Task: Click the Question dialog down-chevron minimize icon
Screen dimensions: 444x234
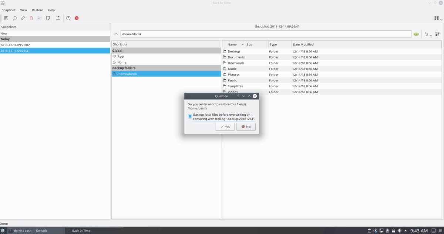Action: [243, 96]
